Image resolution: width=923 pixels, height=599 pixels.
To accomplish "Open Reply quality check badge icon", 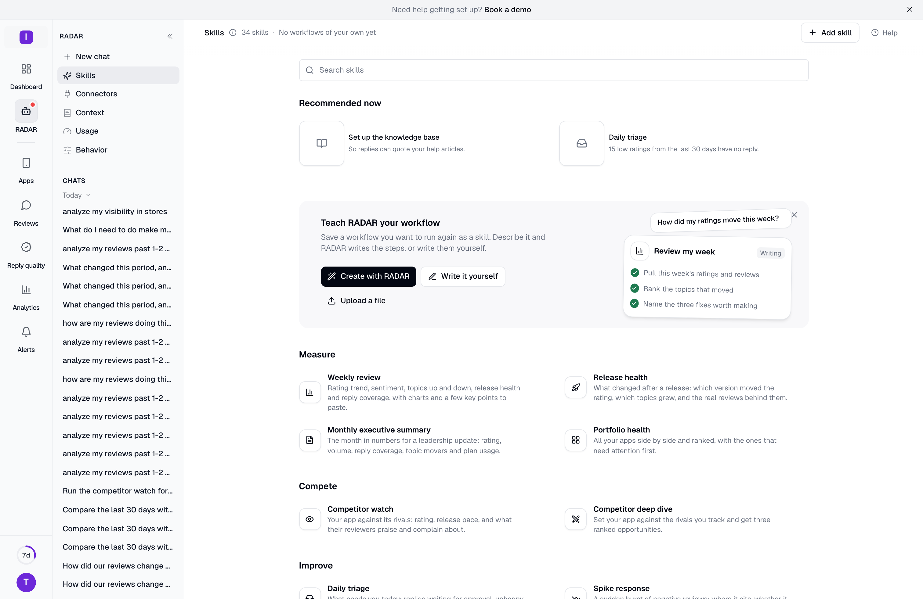I will click(x=26, y=247).
